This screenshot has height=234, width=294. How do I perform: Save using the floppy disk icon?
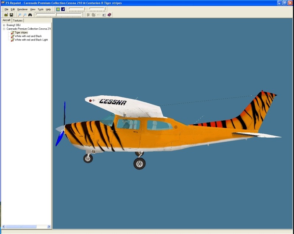coord(11,15)
